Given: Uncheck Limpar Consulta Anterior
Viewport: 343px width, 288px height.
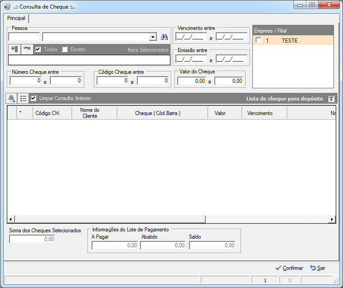Looking at the screenshot, I should 33,98.
